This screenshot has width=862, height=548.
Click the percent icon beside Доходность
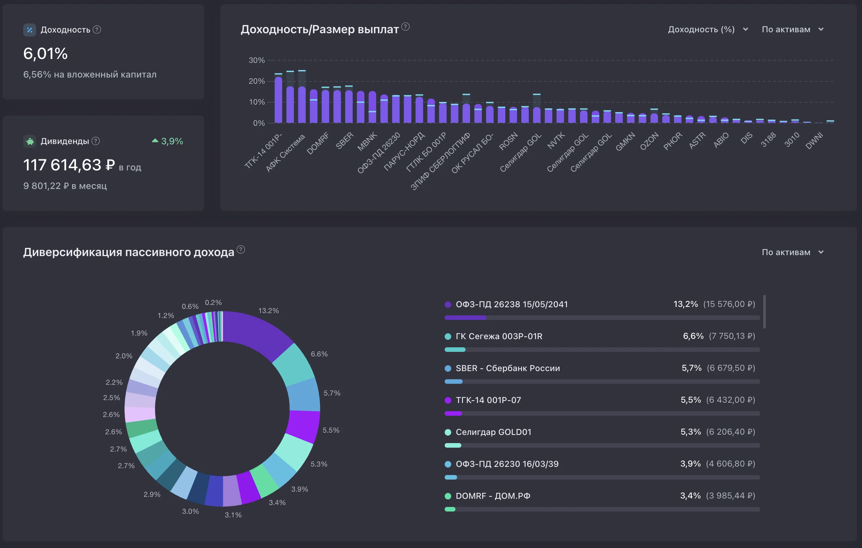pyautogui.click(x=30, y=30)
